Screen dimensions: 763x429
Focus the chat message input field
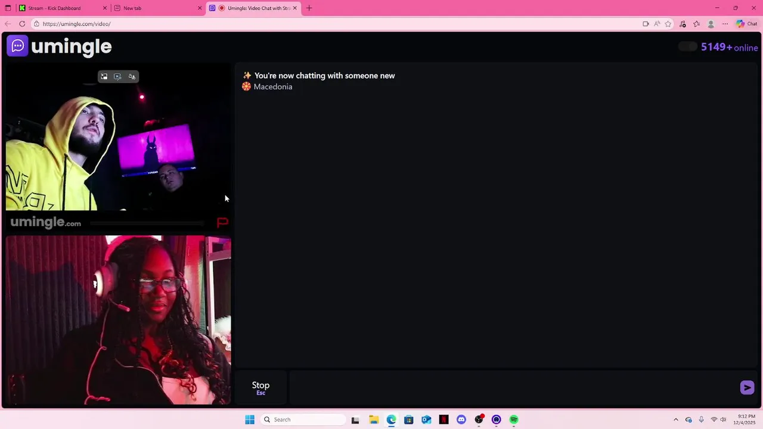click(513, 388)
